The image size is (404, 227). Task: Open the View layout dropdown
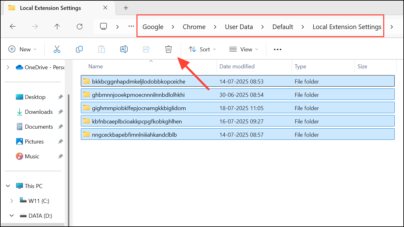(x=244, y=49)
